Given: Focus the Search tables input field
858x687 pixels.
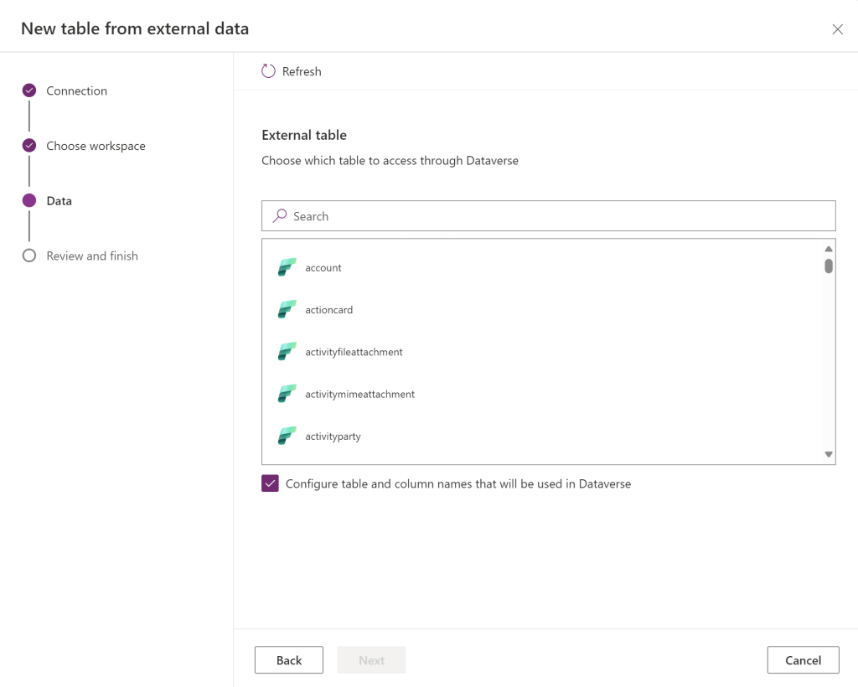Looking at the screenshot, I should click(553, 216).
